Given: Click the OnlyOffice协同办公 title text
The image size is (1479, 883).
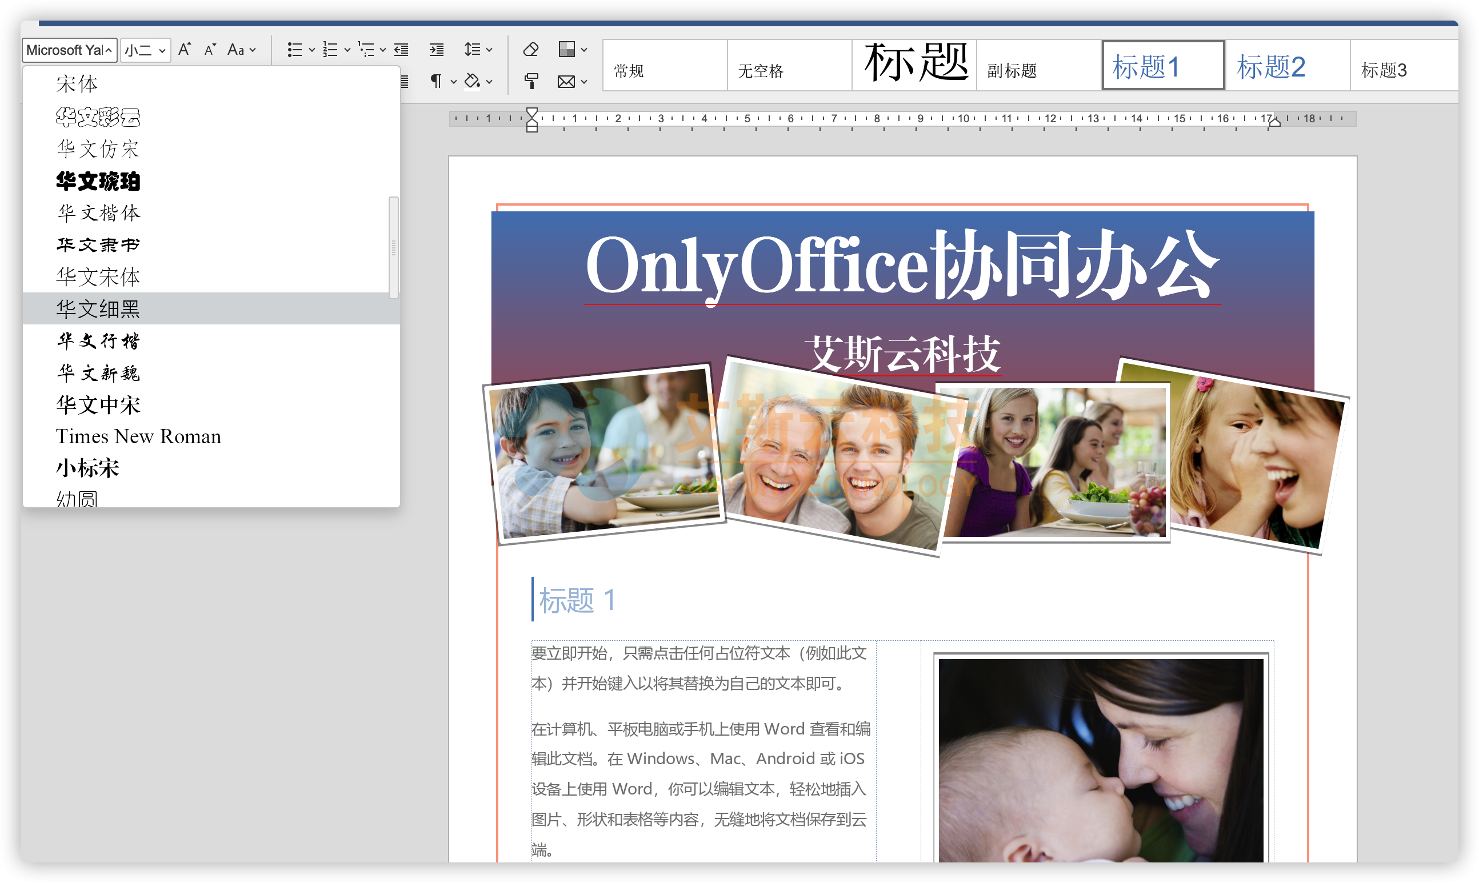Looking at the screenshot, I should (902, 266).
